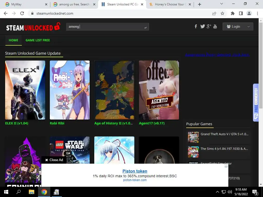The width and height of the screenshot is (263, 197).
Task: Open Piston token ad link
Action: coord(135,171)
